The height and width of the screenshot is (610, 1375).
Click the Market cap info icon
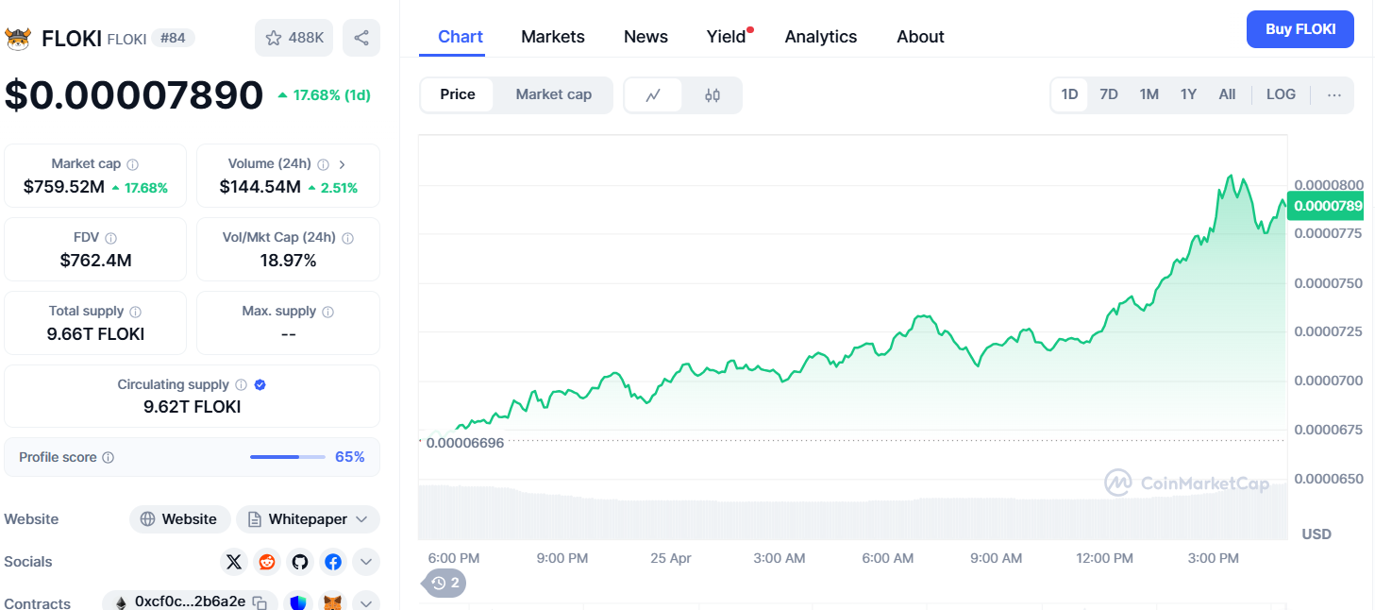click(133, 164)
